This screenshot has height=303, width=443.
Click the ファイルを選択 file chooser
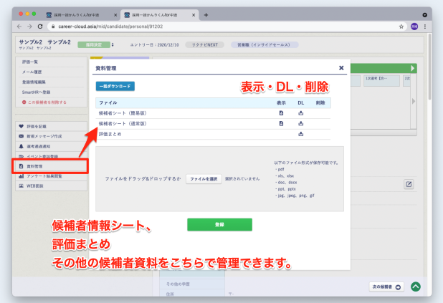click(x=204, y=178)
